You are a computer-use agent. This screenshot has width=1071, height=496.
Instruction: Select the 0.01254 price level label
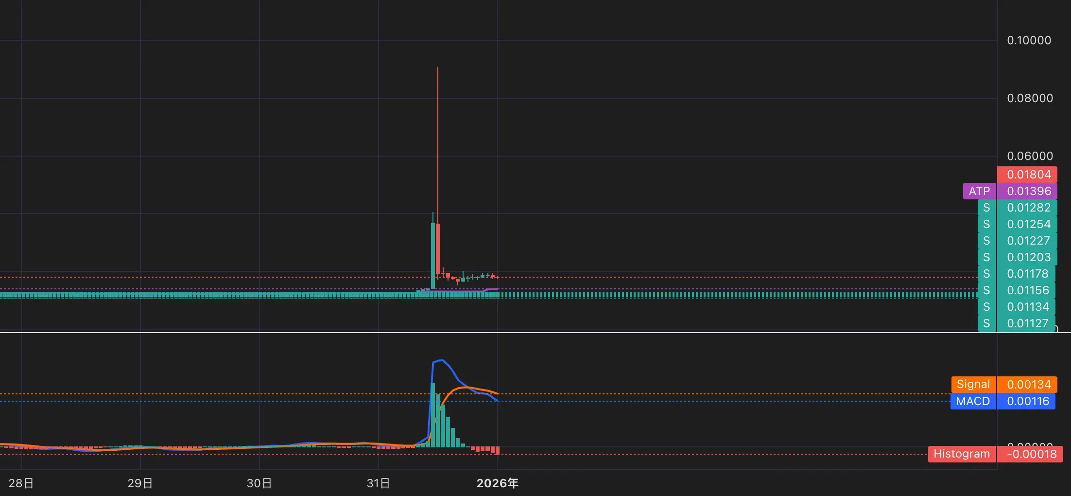pyautogui.click(x=1027, y=224)
